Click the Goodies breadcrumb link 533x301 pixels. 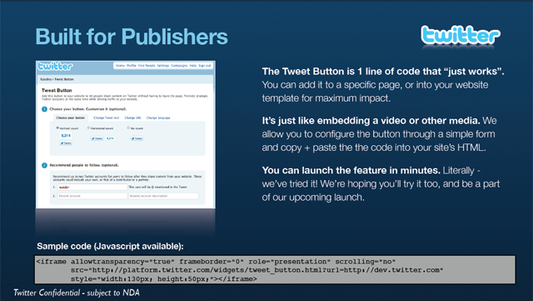click(46, 79)
